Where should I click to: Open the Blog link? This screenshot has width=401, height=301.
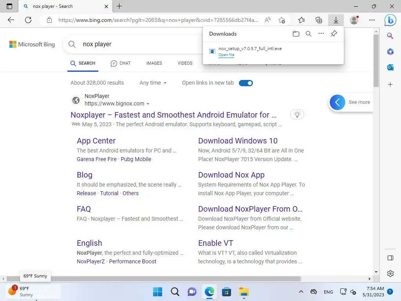tap(85, 175)
